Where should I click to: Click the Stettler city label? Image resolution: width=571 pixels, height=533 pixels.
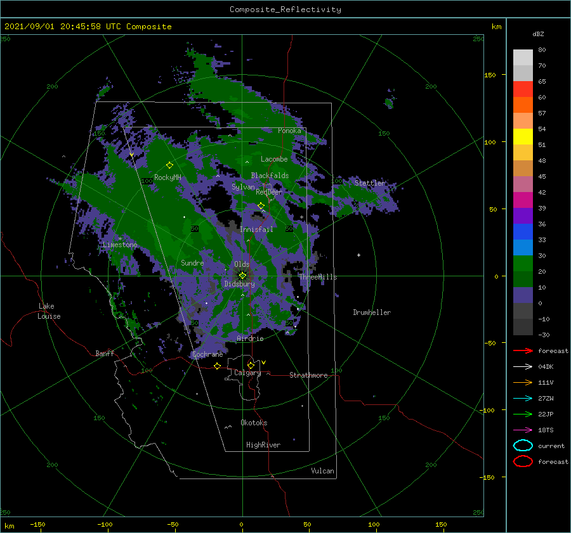370,183
